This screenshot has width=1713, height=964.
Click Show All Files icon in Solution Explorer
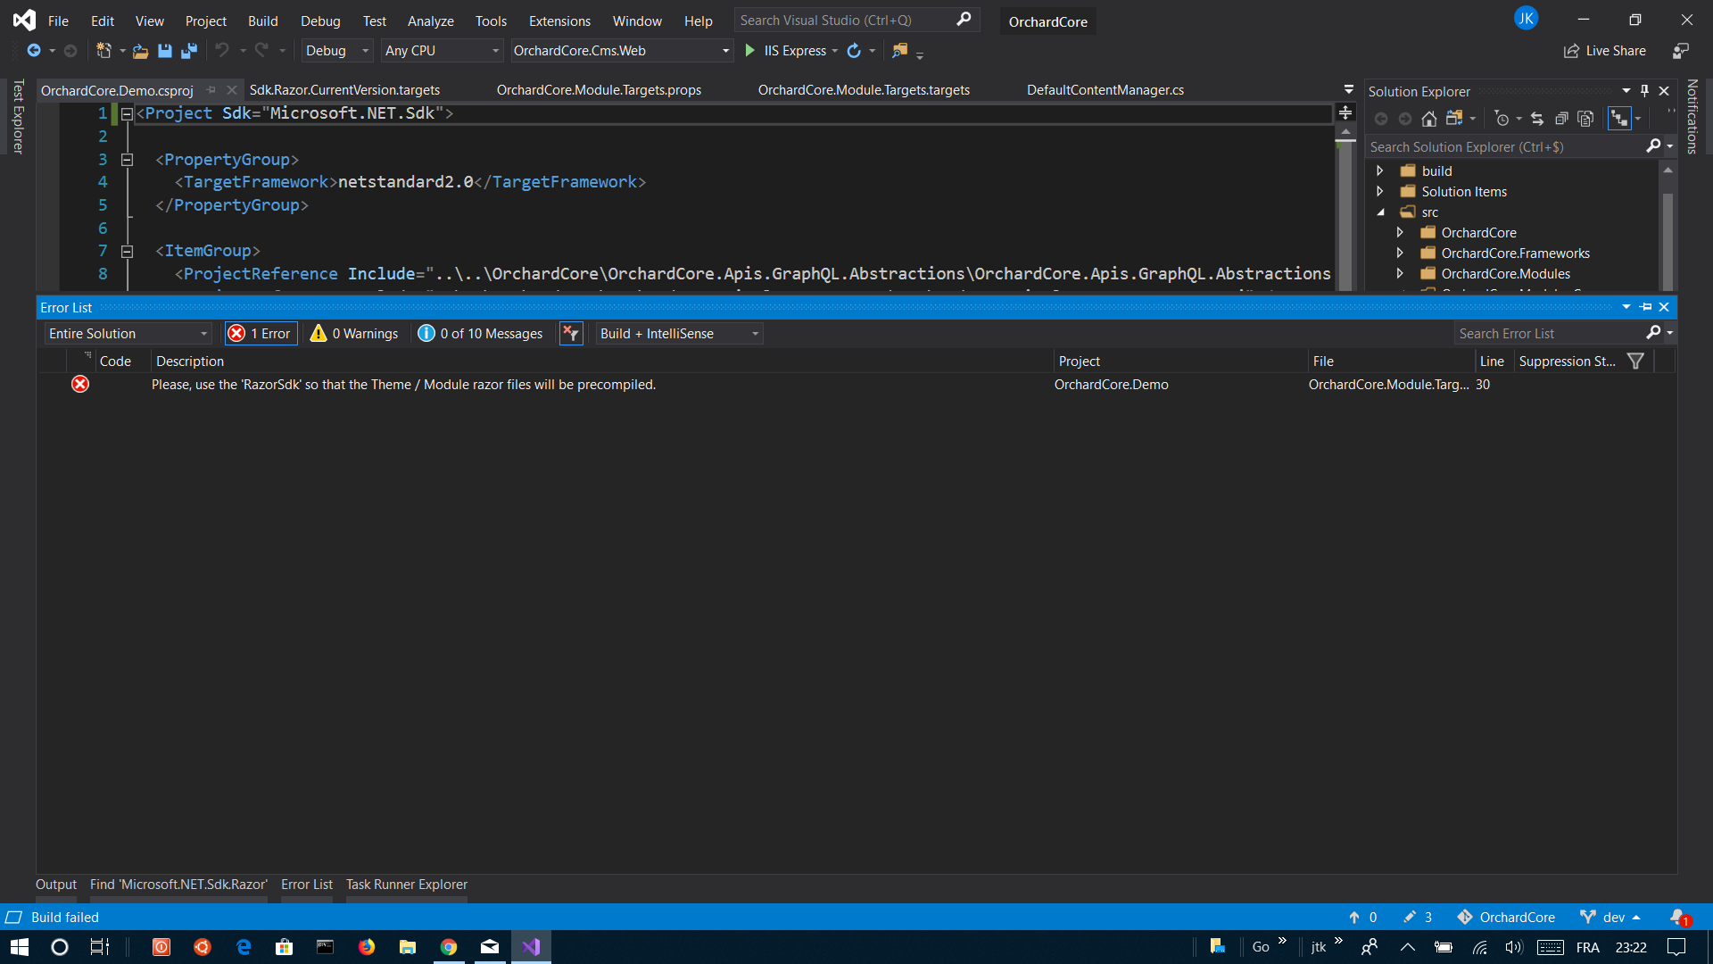(x=1585, y=119)
